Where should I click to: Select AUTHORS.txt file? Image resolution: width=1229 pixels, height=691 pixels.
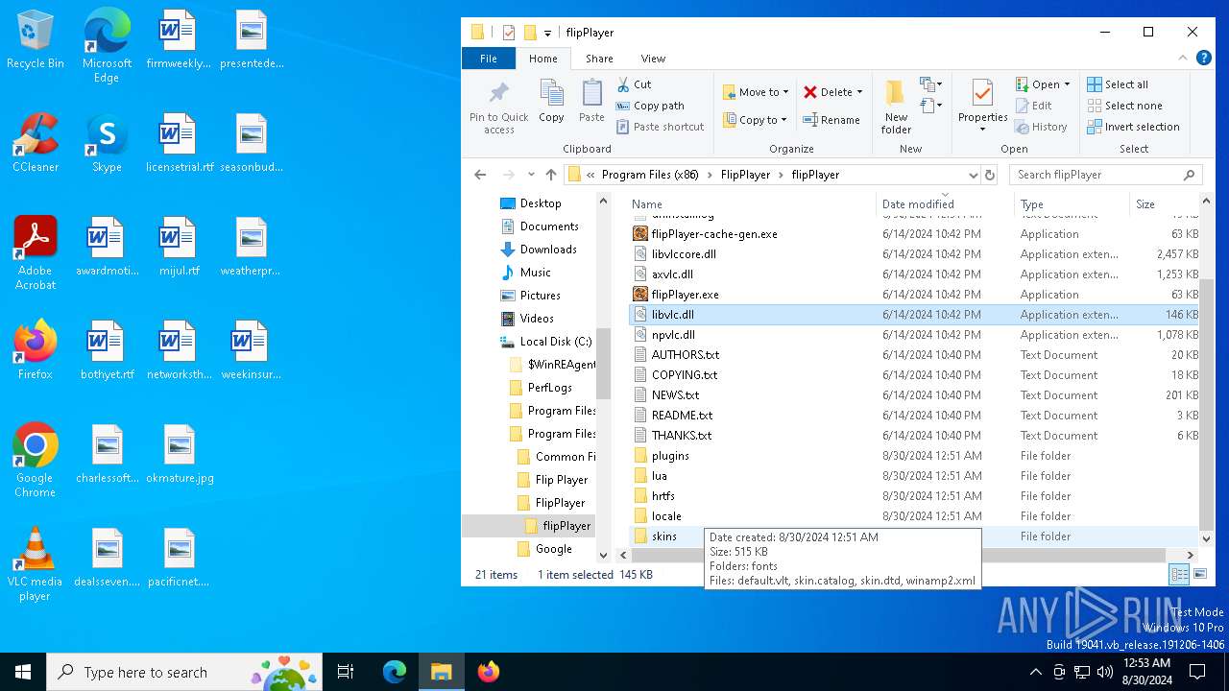click(x=685, y=355)
